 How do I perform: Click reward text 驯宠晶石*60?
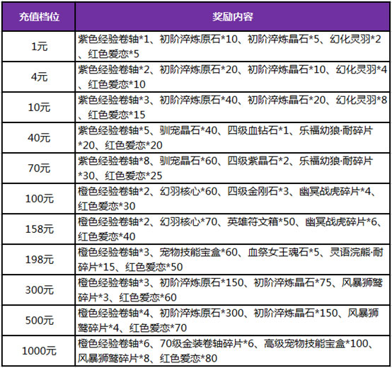188,161
